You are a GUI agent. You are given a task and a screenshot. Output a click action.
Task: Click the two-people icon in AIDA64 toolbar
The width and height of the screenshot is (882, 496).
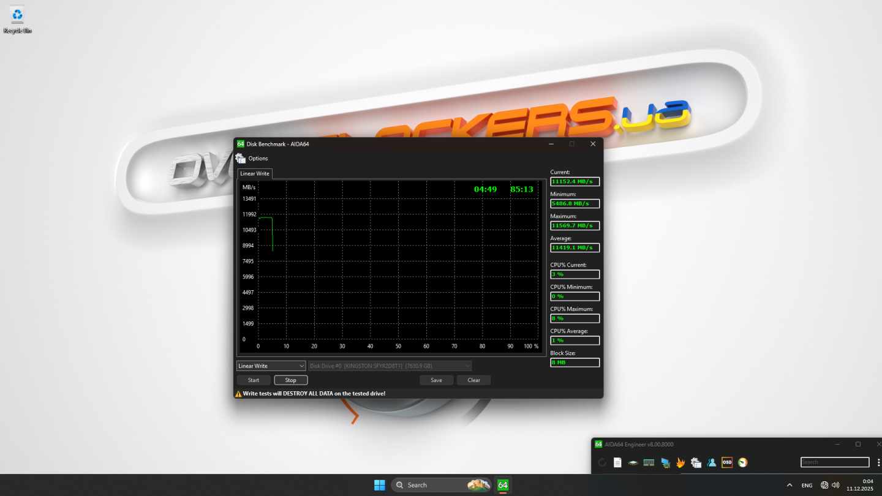(712, 462)
